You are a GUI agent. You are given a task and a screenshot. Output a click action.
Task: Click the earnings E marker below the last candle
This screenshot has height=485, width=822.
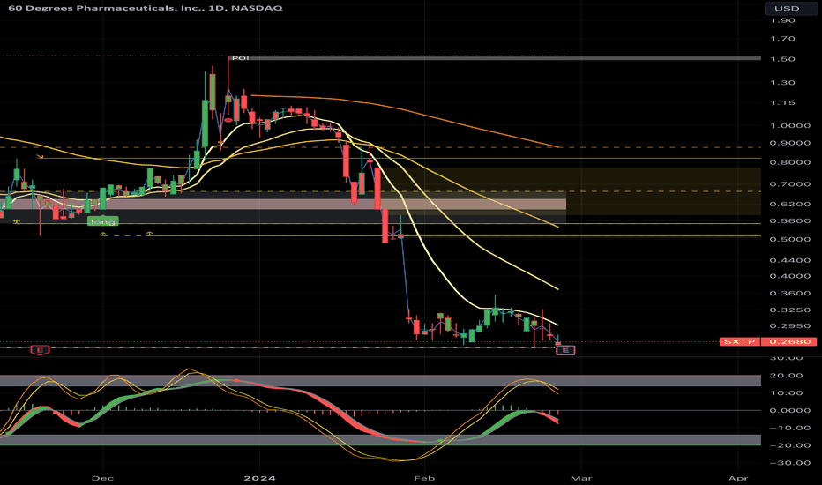coord(565,350)
